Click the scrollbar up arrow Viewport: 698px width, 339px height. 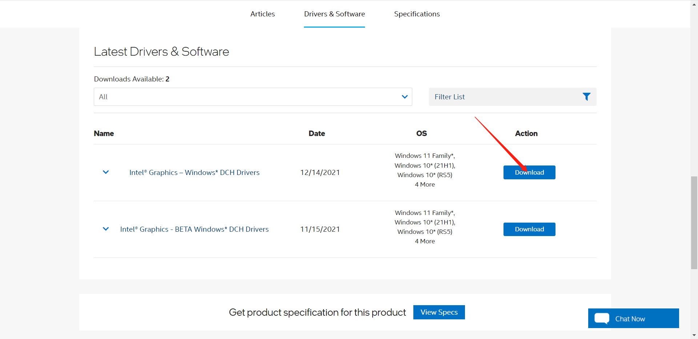pyautogui.click(x=694, y=3)
